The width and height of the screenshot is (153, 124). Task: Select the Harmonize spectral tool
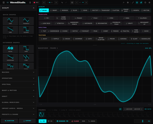(54, 31)
